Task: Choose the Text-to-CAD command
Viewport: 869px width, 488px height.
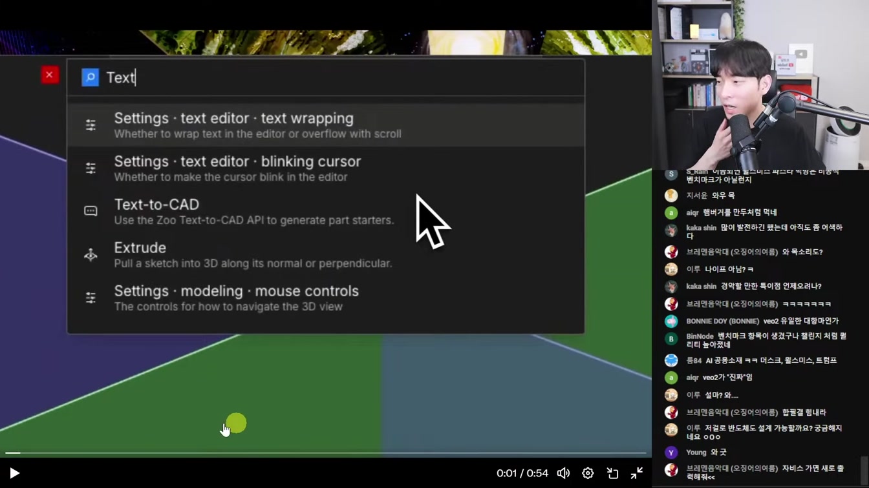Action: 326,212
